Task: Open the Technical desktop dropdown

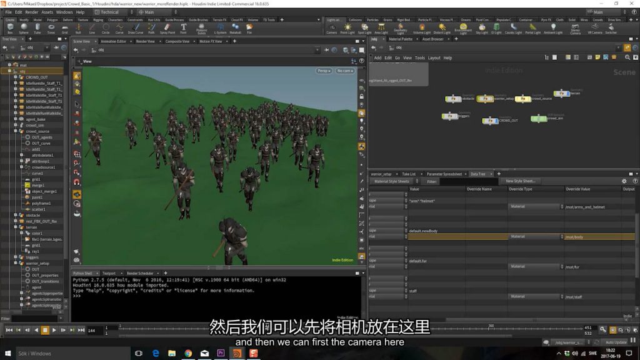Action: click(114, 12)
